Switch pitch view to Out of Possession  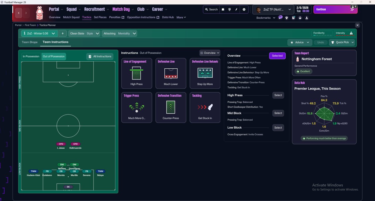54,56
